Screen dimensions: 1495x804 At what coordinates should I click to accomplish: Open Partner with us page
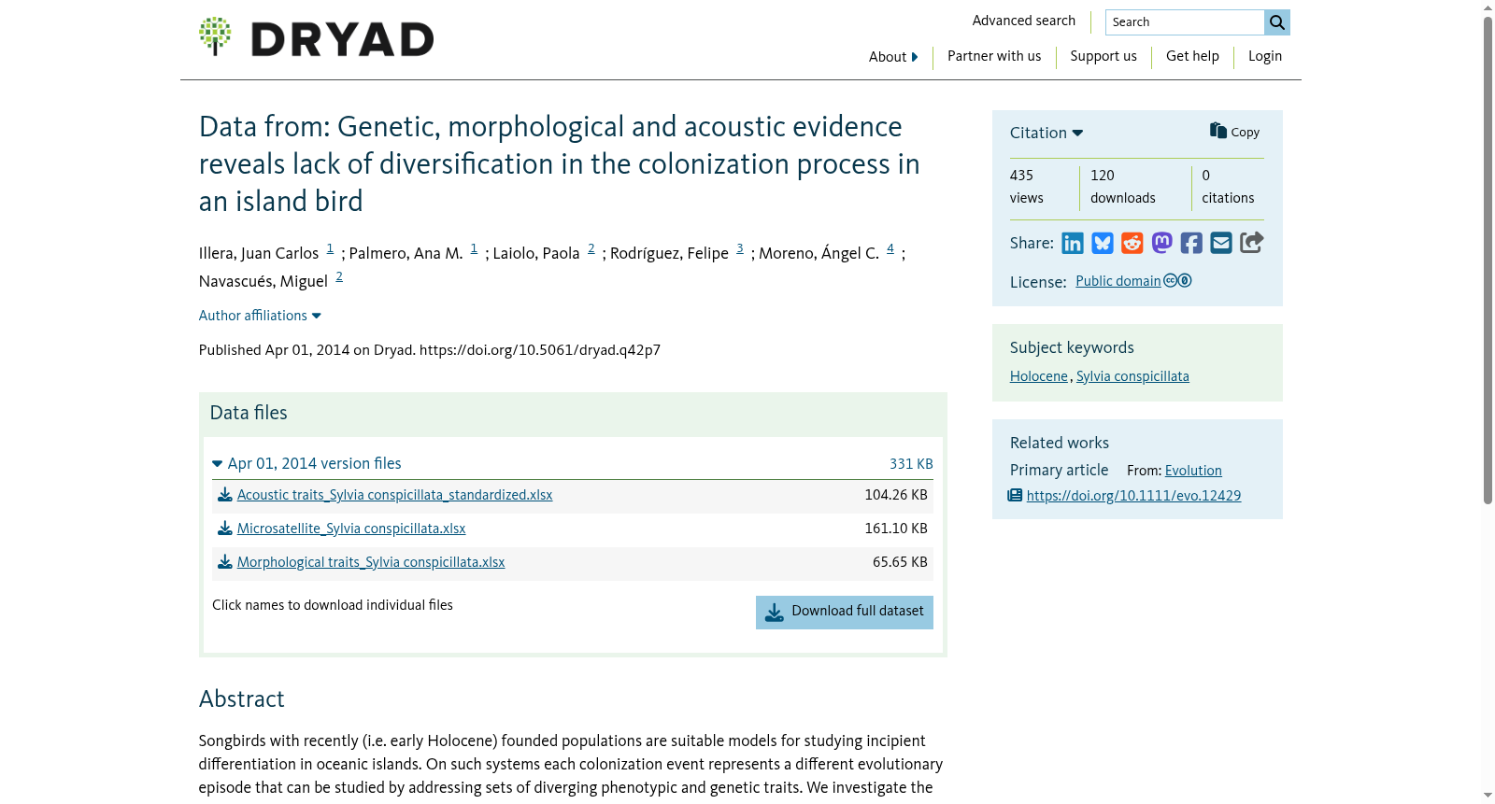coord(994,56)
